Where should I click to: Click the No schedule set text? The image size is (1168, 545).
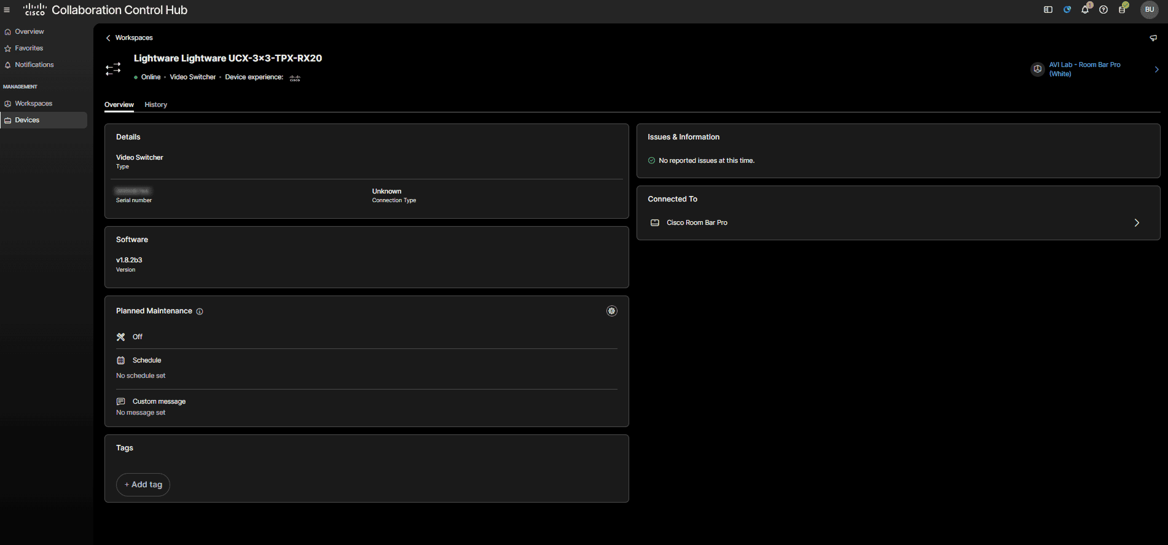(x=141, y=375)
